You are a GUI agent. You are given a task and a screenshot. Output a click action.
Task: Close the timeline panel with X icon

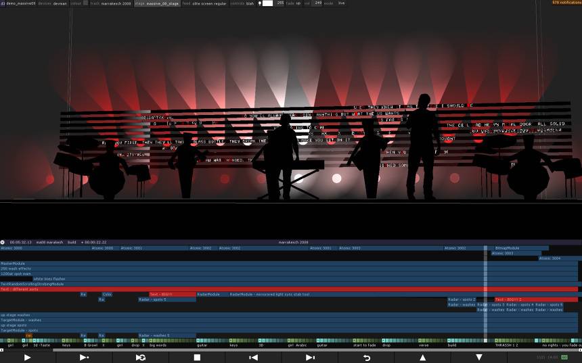point(3,242)
